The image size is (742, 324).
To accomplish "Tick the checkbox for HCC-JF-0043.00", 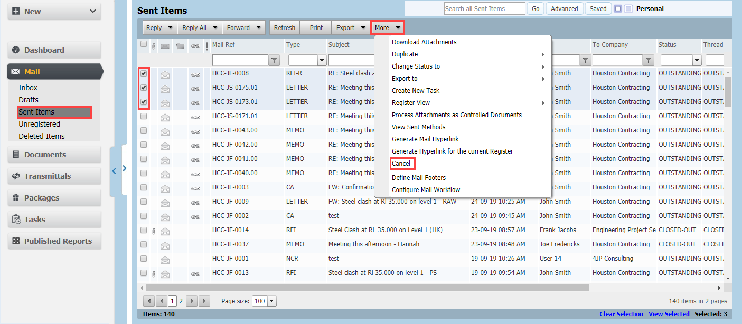I will pyautogui.click(x=144, y=130).
